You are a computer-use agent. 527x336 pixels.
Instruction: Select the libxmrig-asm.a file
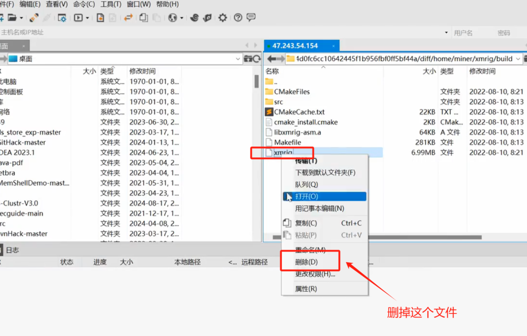click(x=297, y=132)
